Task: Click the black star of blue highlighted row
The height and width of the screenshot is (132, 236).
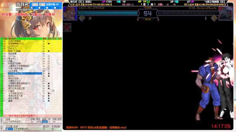Action: [49, 74]
